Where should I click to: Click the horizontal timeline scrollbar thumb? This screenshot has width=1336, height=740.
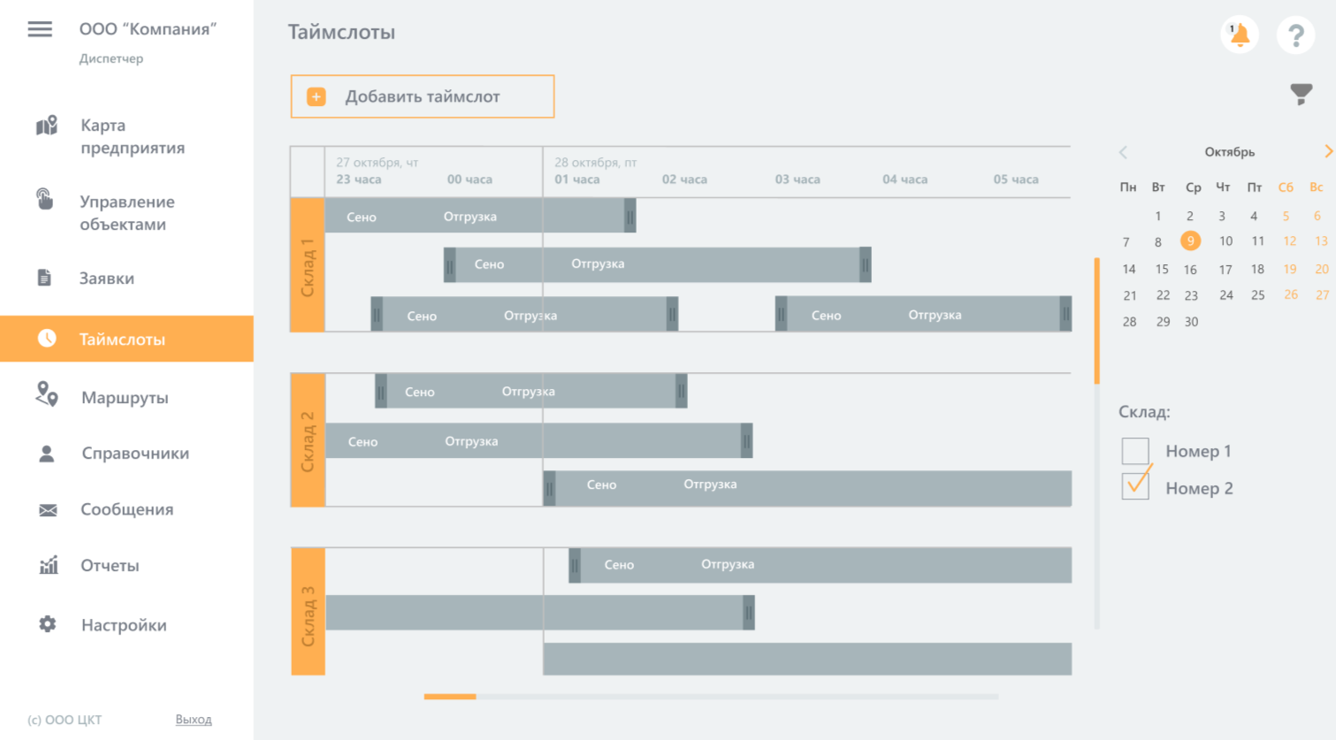coord(450,697)
